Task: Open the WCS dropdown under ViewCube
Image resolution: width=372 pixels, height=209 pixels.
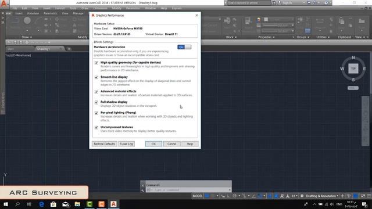Action: (x=353, y=88)
